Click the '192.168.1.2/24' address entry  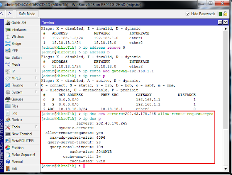pyautogui.click(x=67, y=38)
